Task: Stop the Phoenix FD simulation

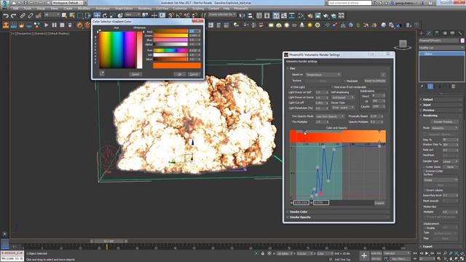Action: click(62, 25)
